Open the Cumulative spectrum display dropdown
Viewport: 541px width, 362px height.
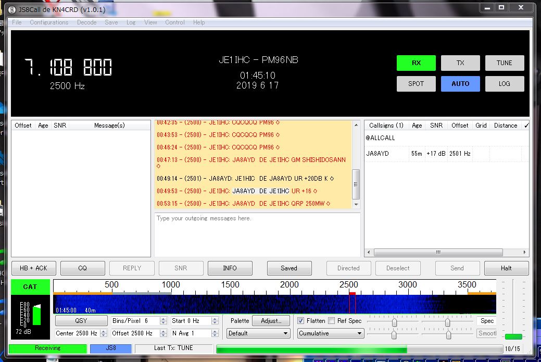coord(330,333)
